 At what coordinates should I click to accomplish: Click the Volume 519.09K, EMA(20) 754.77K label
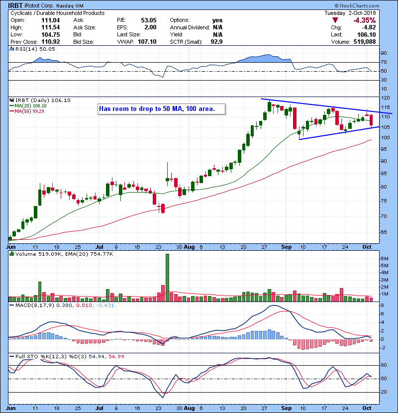coord(64,254)
